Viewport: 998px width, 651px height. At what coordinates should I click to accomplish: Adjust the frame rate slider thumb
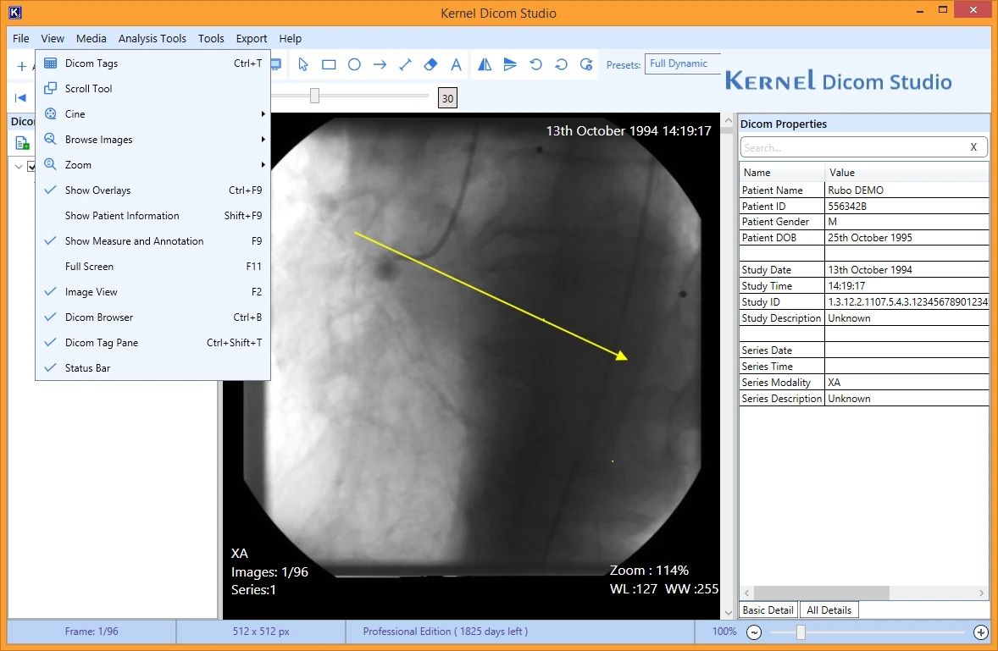[x=314, y=96]
